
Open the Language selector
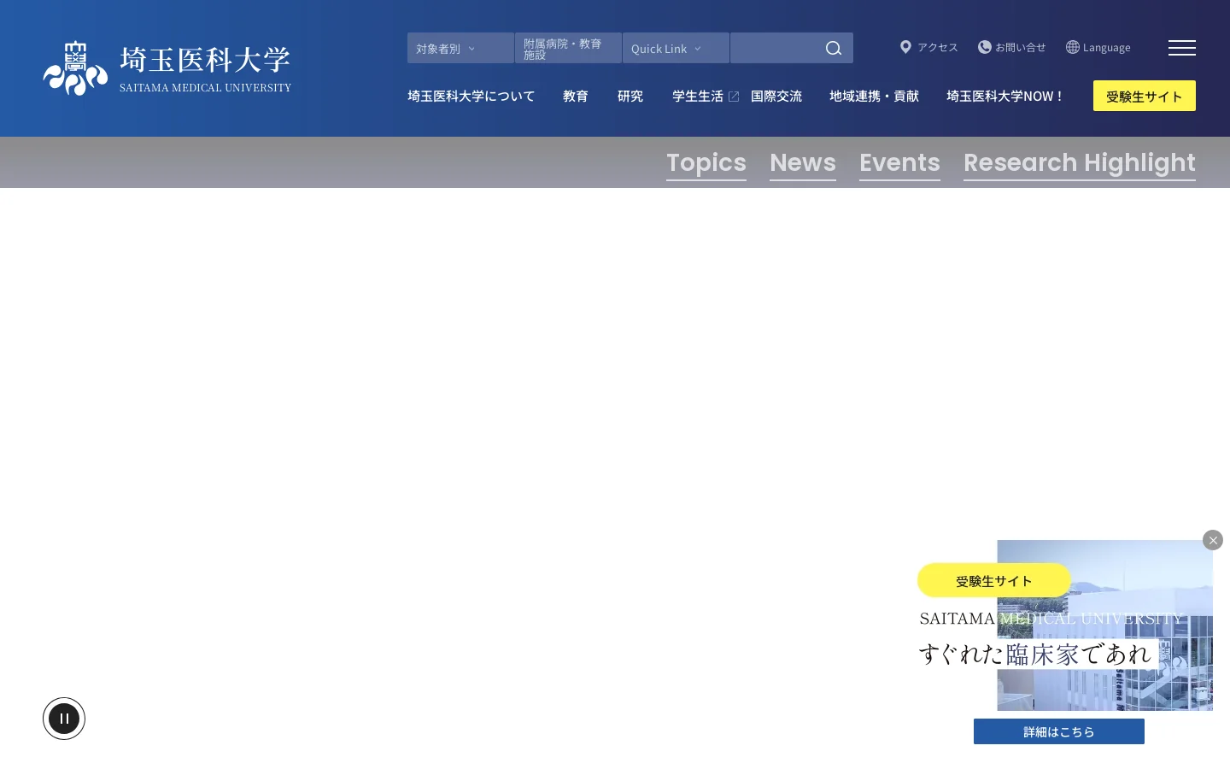[1098, 47]
